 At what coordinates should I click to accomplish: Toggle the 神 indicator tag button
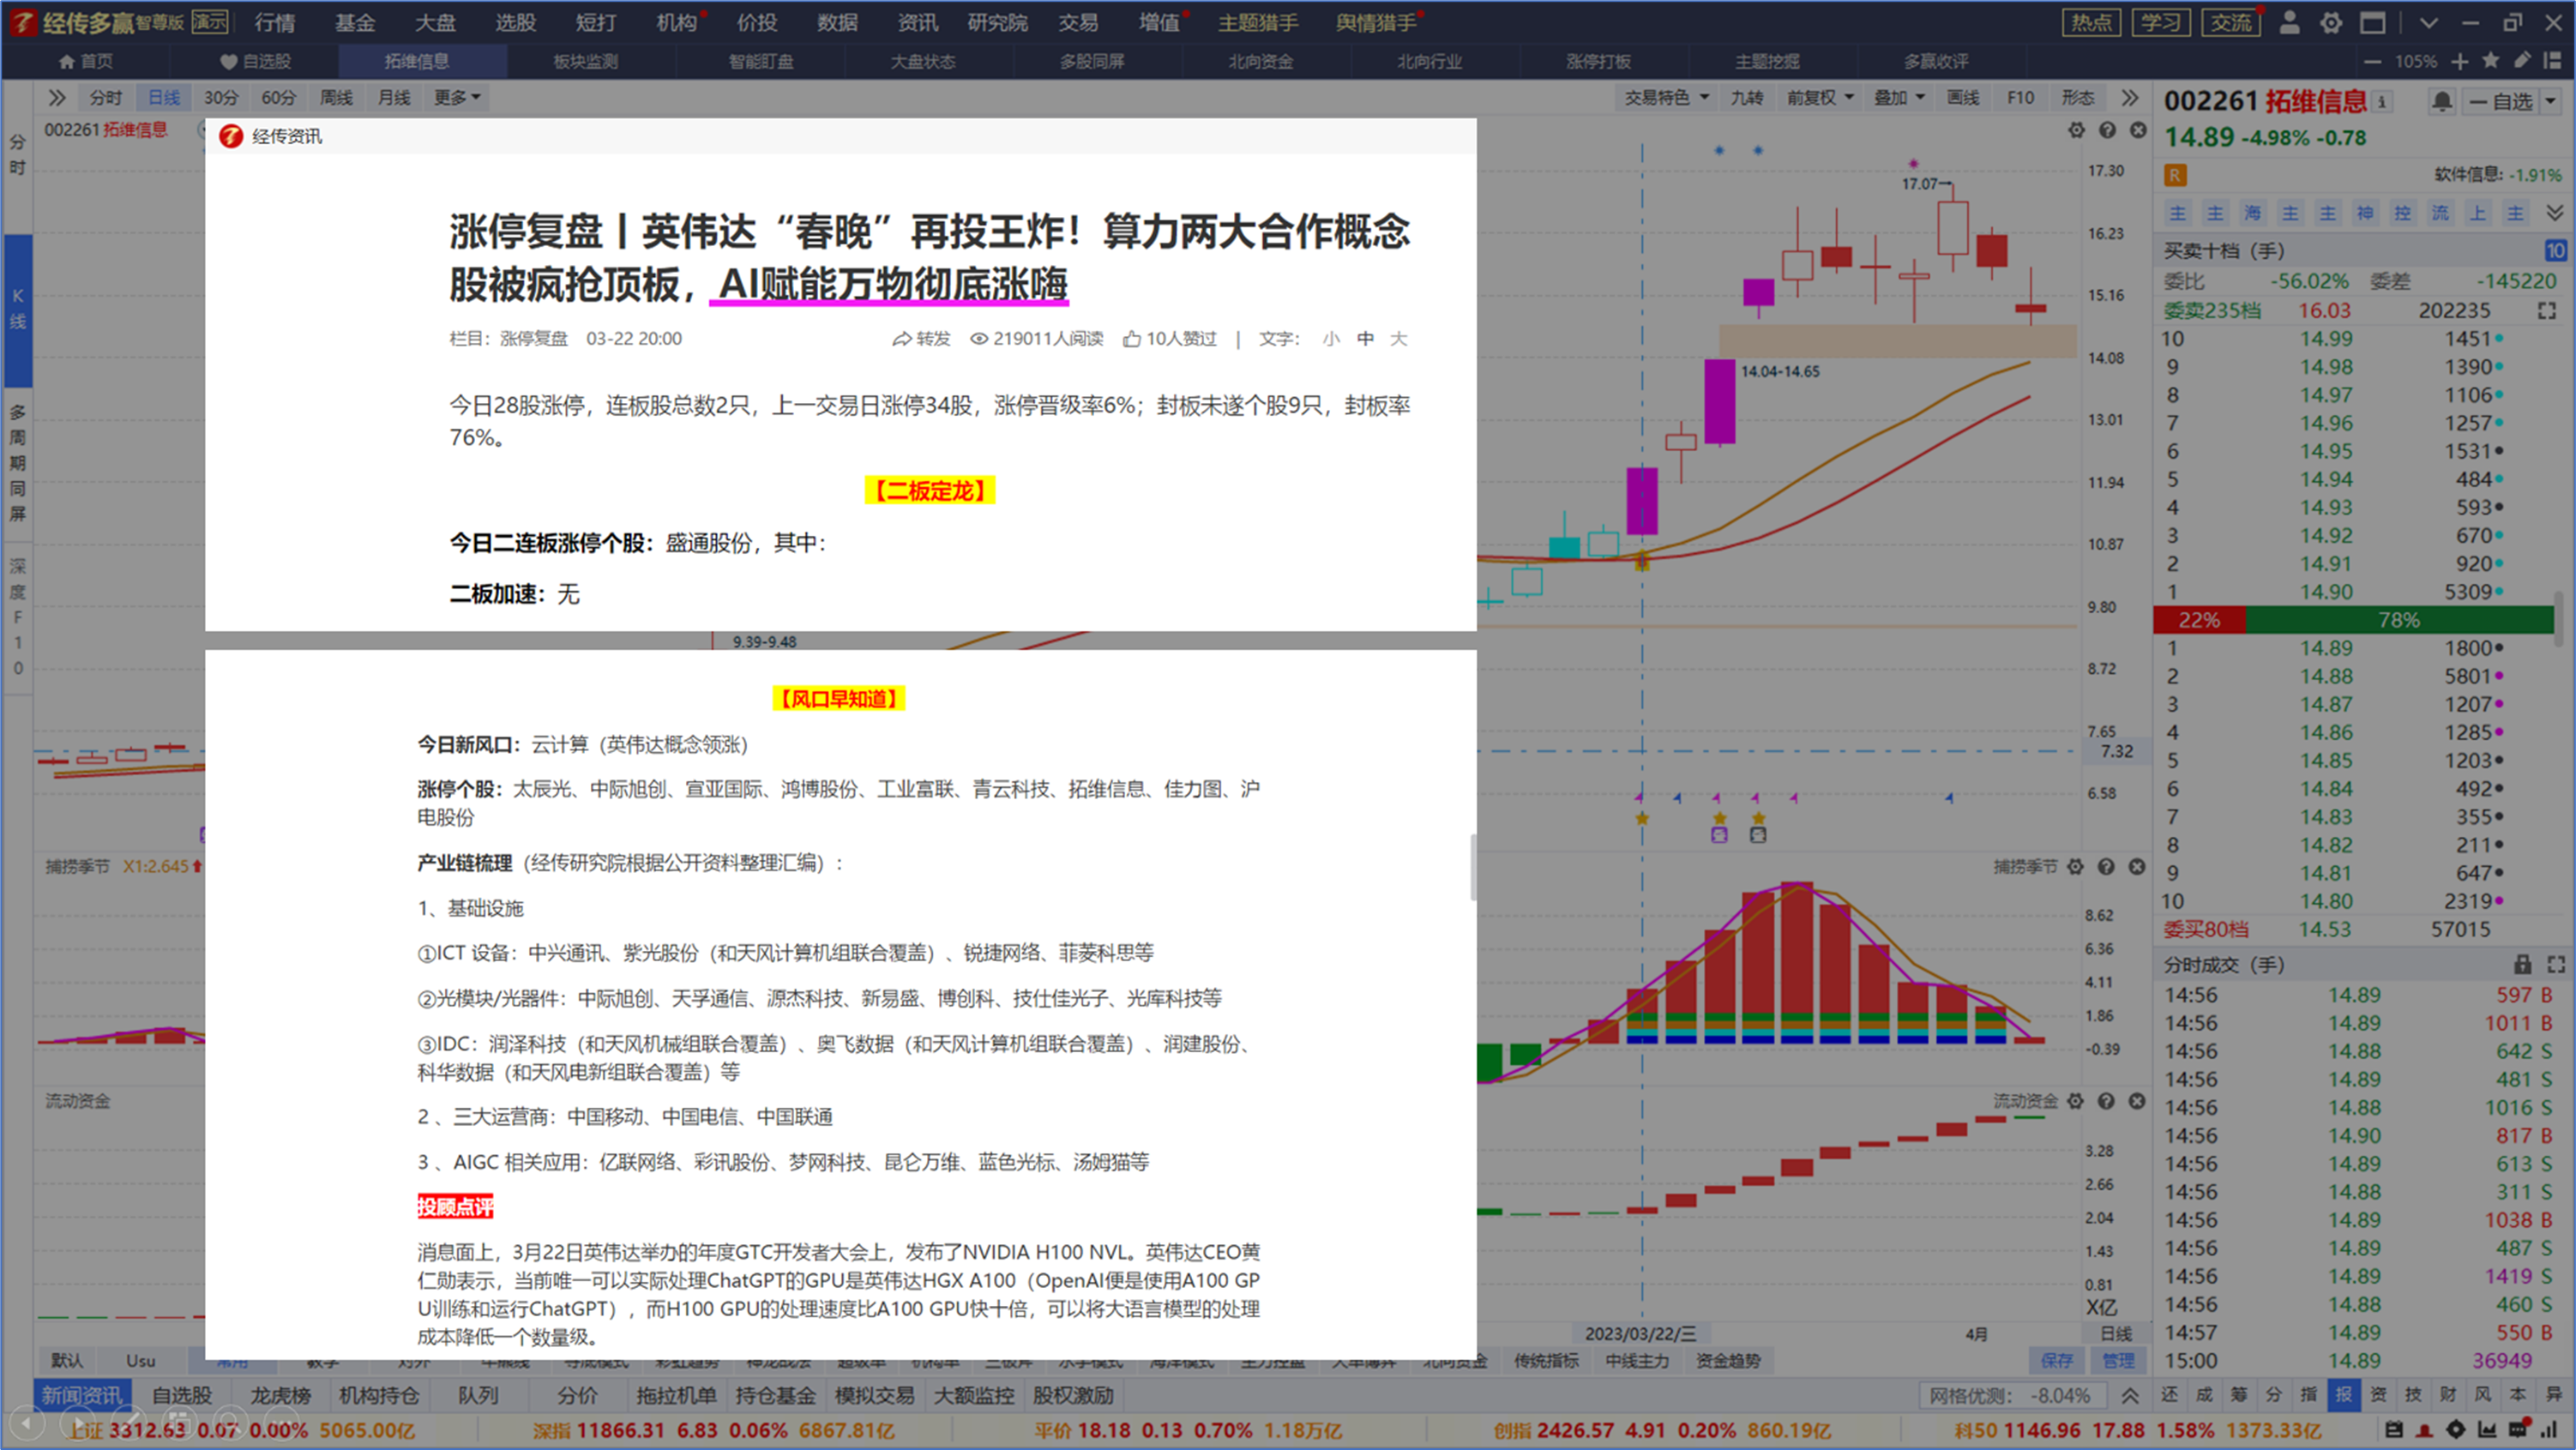2365,213
